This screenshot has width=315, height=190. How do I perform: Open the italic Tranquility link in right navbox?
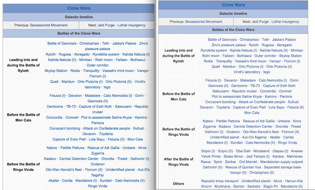tap(224, 61)
